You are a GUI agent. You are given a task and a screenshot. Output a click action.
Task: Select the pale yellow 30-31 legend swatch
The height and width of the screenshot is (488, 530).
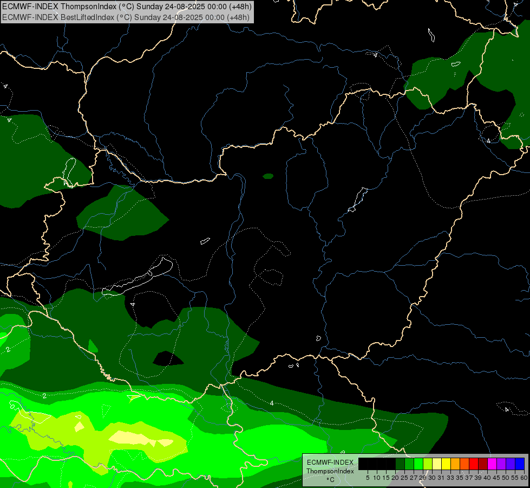(437, 464)
